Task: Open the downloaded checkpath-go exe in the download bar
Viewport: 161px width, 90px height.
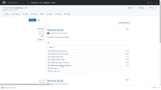Action: point(9,88)
